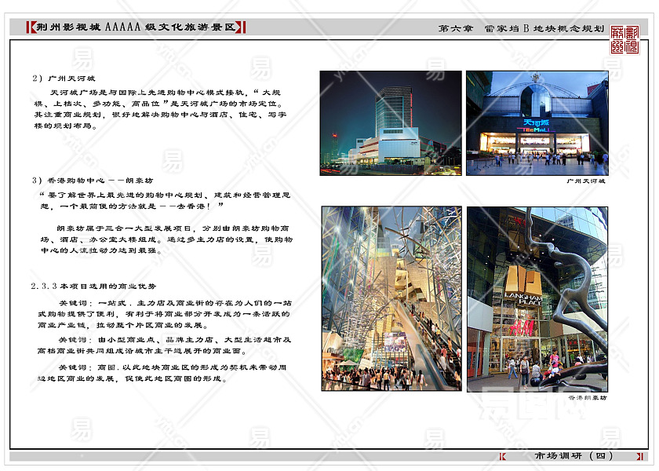Click the 天河城 TeeMall sign in photo
Screen dimensions: 659x471
[x=537, y=124]
